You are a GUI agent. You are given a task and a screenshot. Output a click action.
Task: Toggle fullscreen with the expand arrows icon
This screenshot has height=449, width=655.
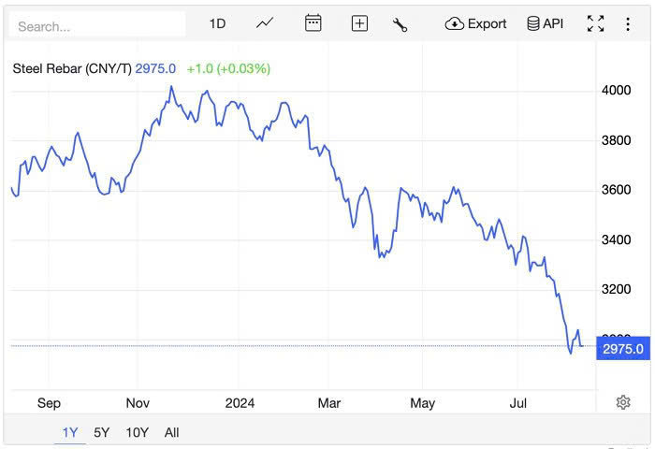595,23
